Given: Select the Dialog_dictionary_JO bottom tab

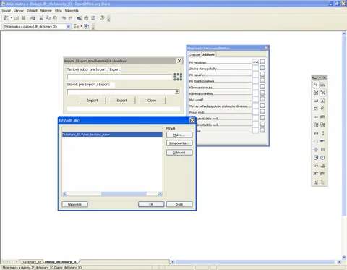Looking at the screenshot, I should tap(61, 262).
